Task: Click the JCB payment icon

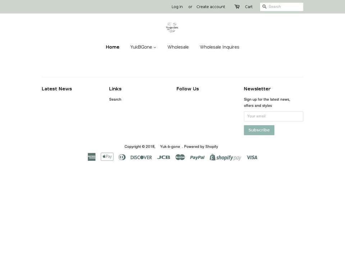Action: pos(164,157)
